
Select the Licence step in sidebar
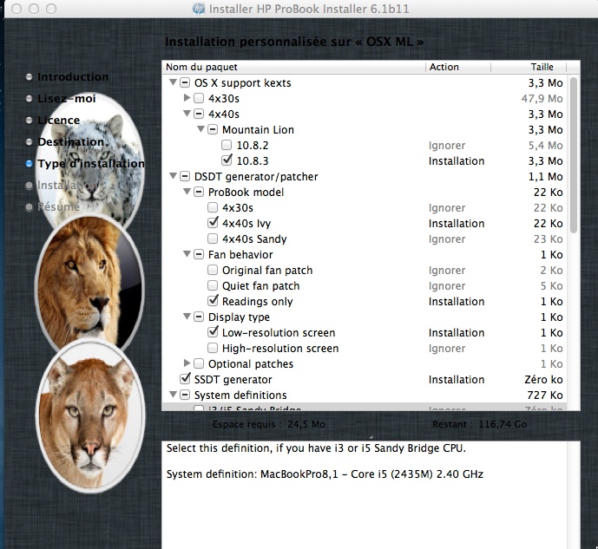[x=58, y=121]
